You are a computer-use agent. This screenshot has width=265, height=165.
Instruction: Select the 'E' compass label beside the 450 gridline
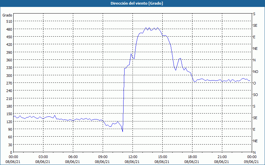coord(254,37)
